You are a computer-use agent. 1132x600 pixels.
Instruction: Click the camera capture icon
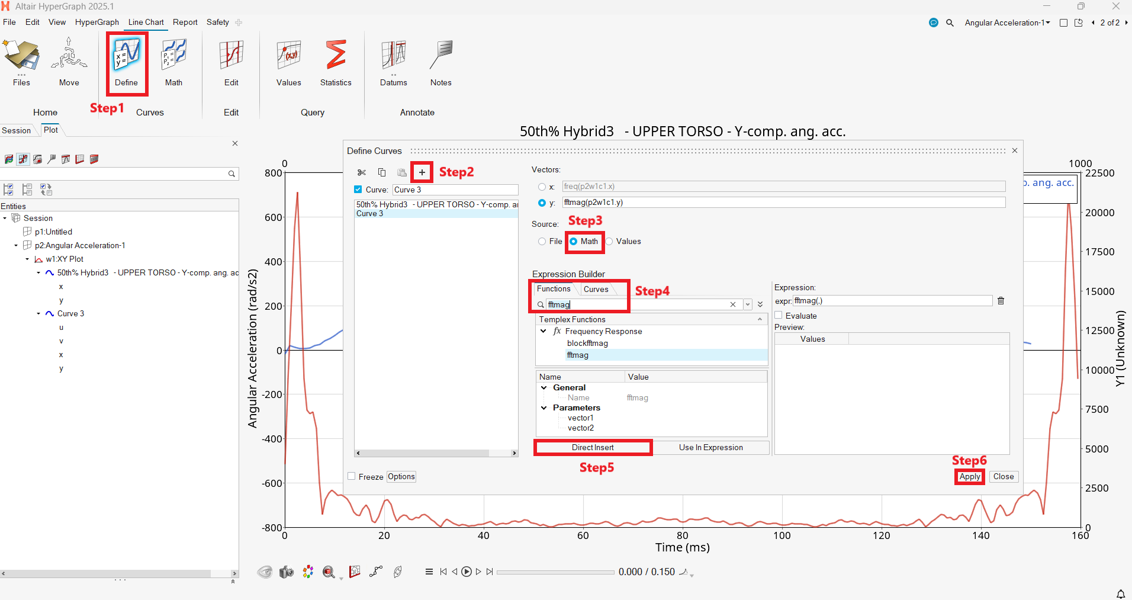click(x=287, y=572)
